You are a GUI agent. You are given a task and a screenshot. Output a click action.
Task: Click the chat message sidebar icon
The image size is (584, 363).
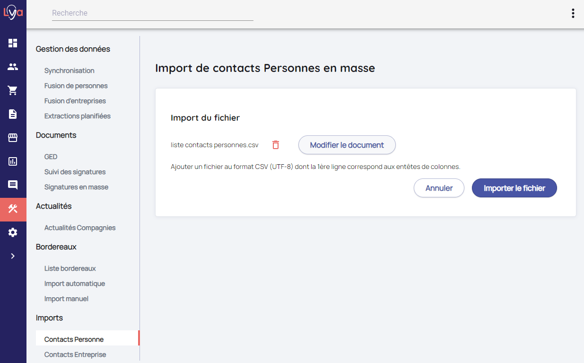pos(13,185)
